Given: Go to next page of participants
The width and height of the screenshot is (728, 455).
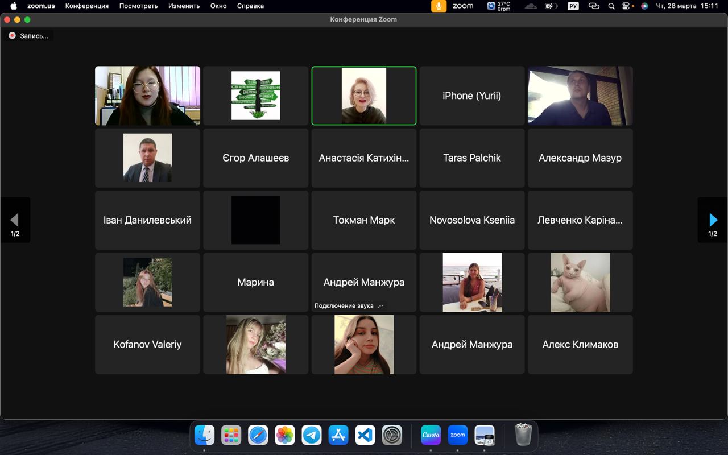Looking at the screenshot, I should point(713,220).
